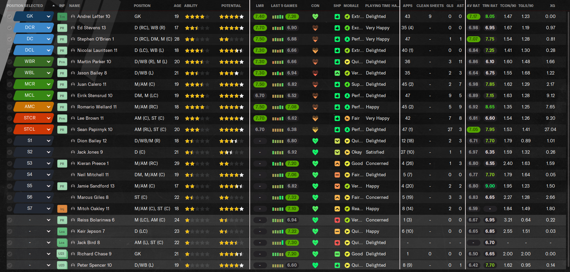Tick the selection circle for Keir Jepson's row
Viewport: 570px width, 272px height.
click(x=10, y=231)
